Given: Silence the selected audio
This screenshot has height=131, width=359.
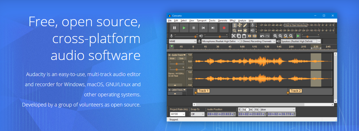Looking at the screenshot, I should coord(254,36).
